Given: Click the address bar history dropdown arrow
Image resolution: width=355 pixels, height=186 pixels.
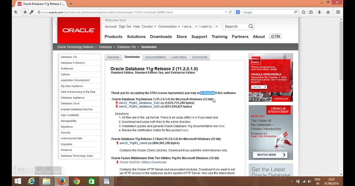Looking at the screenshot, I should (226, 12).
